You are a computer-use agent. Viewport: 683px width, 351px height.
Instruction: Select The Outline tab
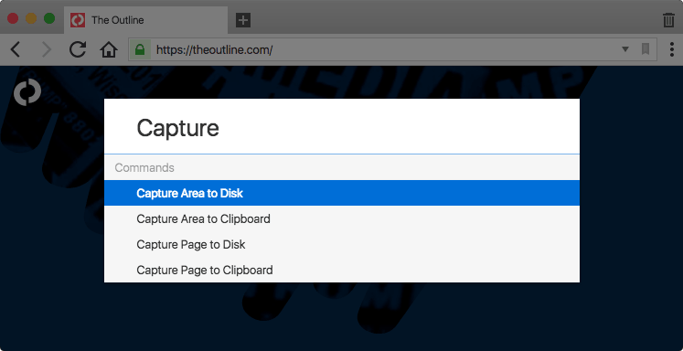[145, 20]
